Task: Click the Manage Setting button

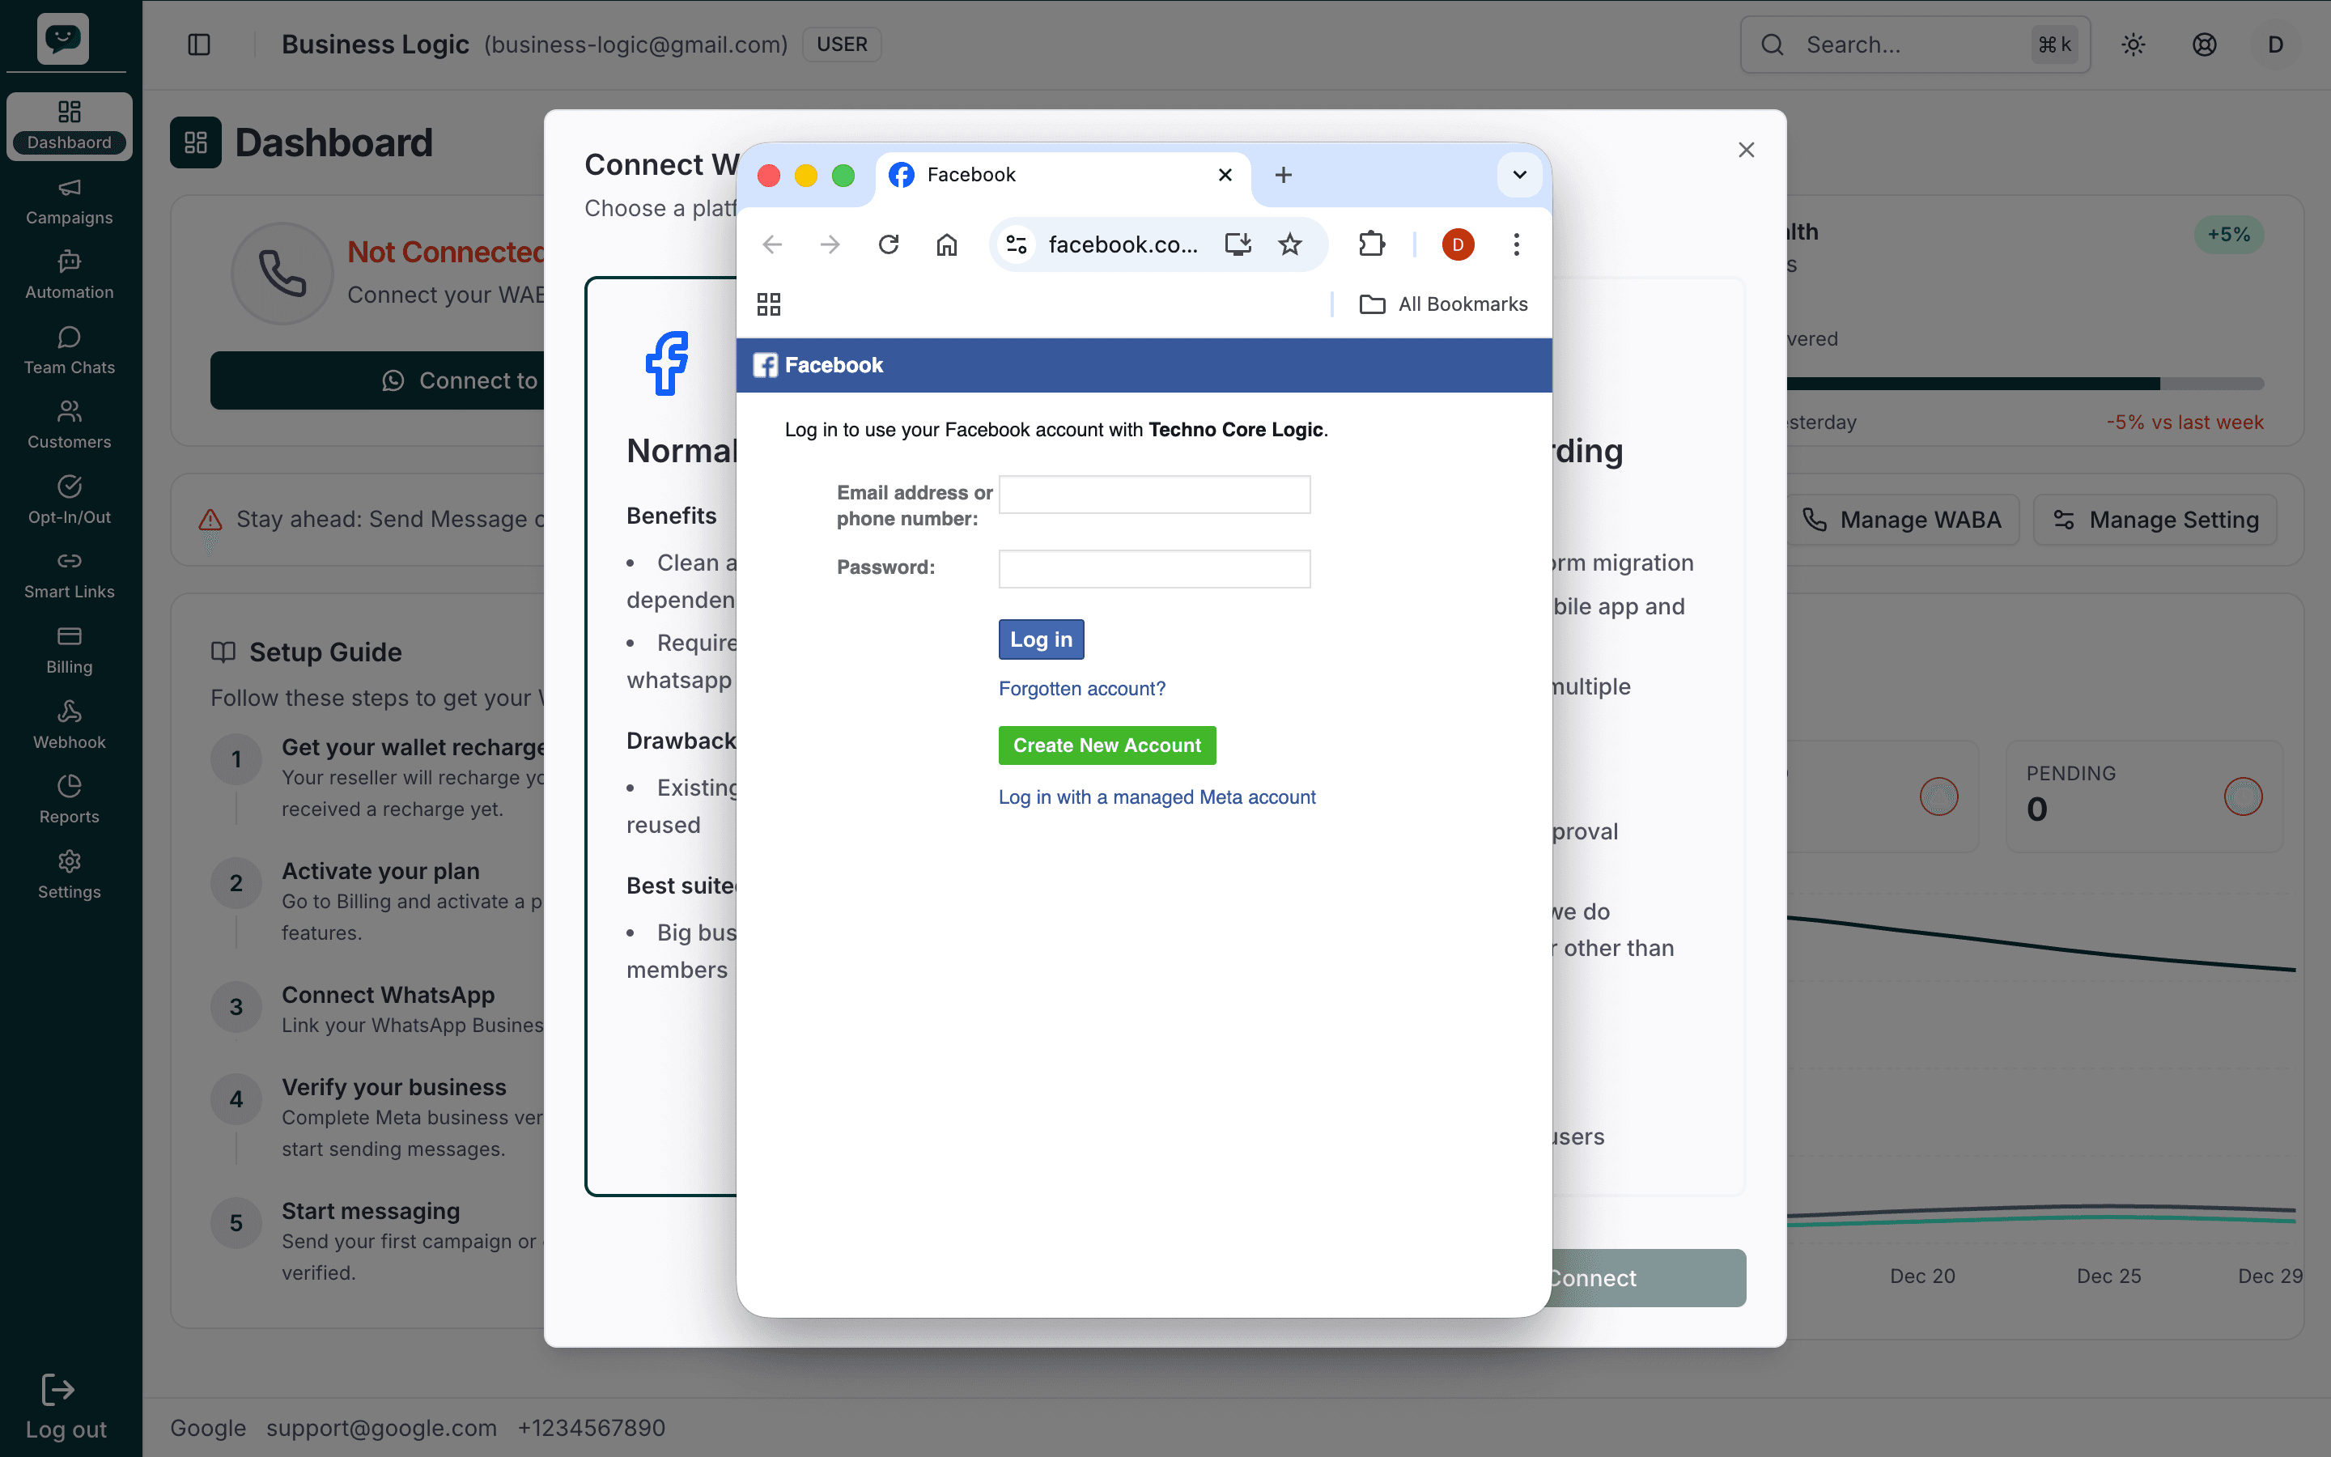Action: pos(2155,520)
